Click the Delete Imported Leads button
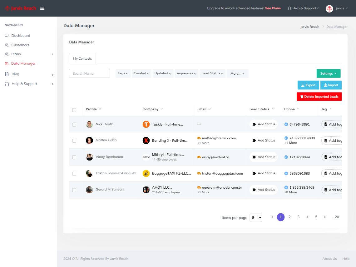The height and width of the screenshot is (267, 356). click(x=319, y=96)
